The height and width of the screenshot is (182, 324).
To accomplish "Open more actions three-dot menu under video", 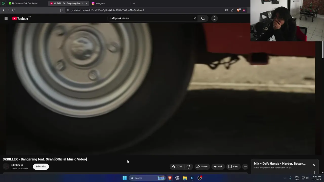I will [x=245, y=167].
